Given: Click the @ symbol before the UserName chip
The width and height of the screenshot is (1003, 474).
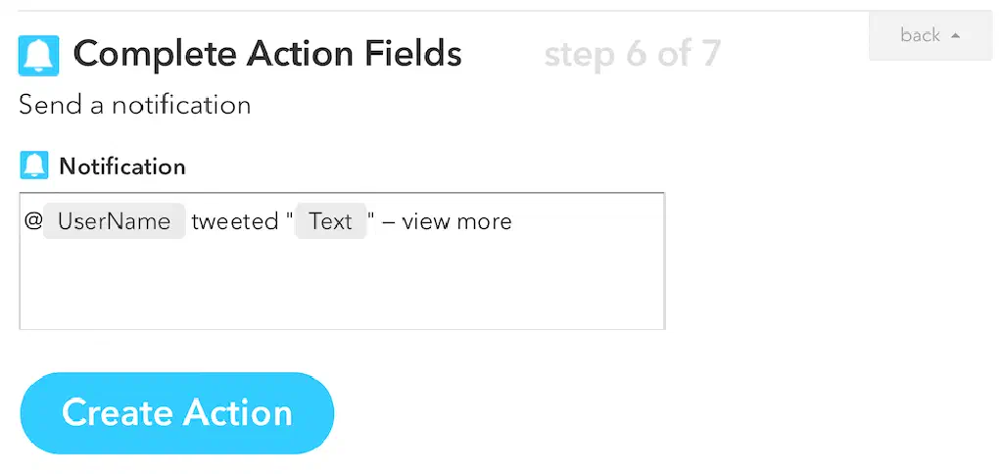Looking at the screenshot, I should click(x=33, y=222).
